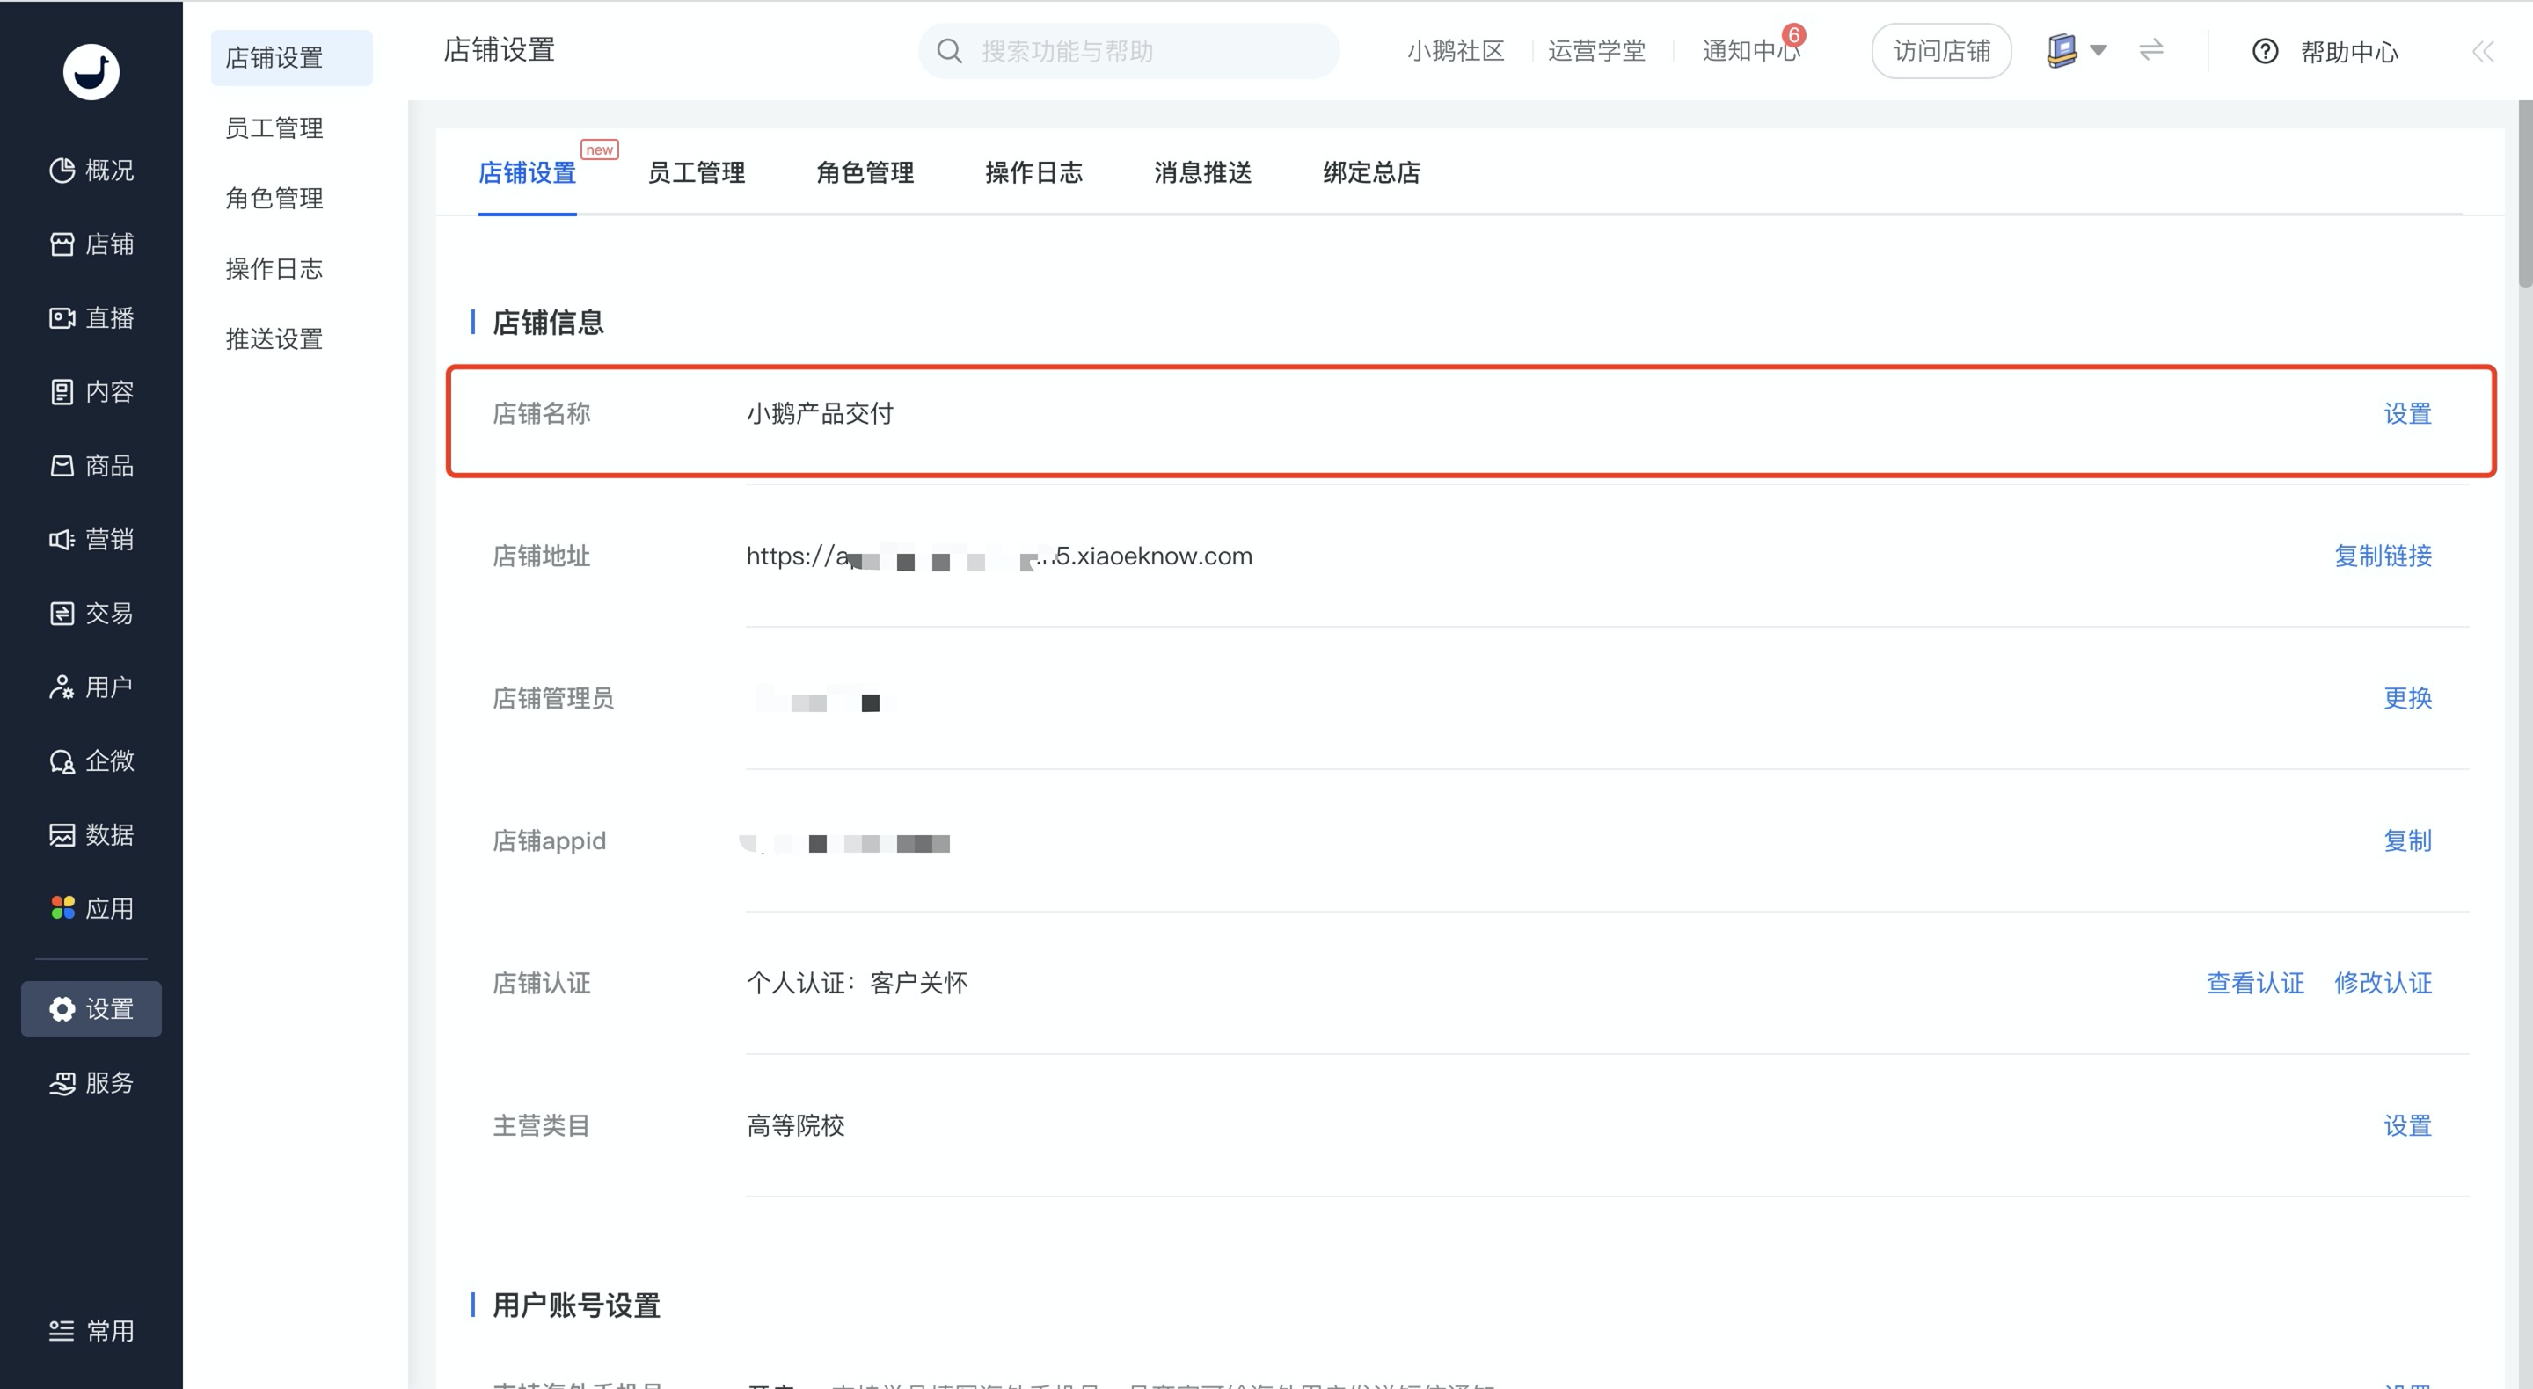Viewport: 2533px width, 1389px height.
Task: Open the 商品 products section
Action: [x=91, y=465]
